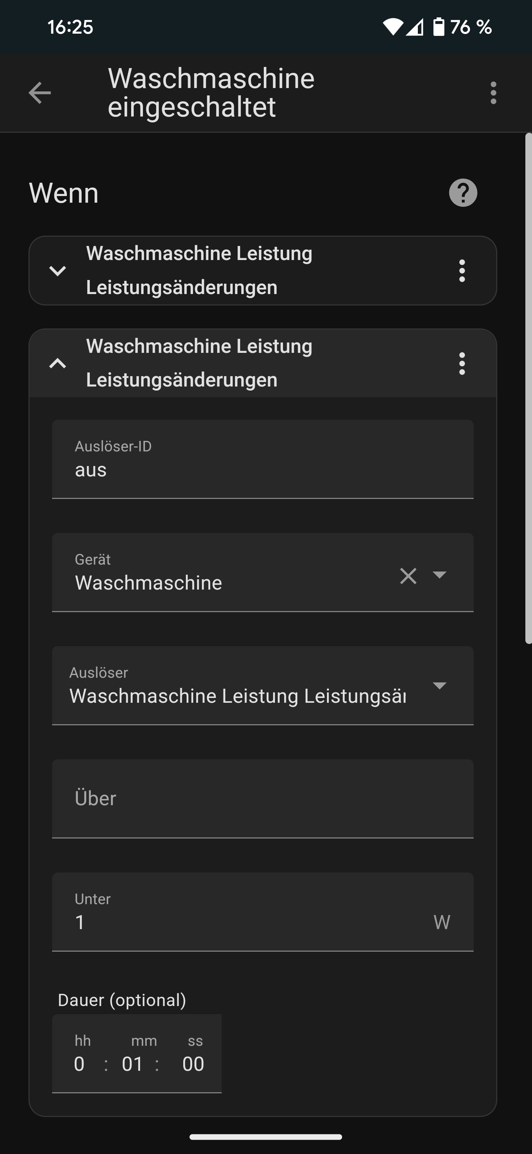Open three-dot menu of expanded second trigger
532x1154 pixels.
click(462, 363)
